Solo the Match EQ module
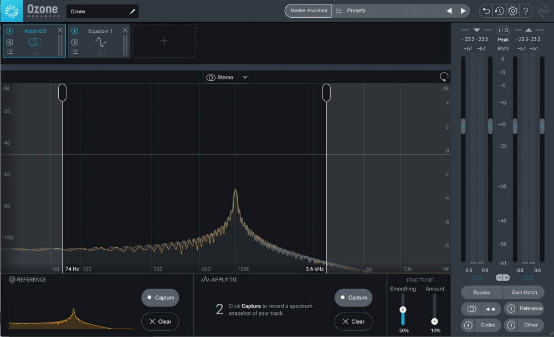The image size is (554, 337). pyautogui.click(x=10, y=42)
